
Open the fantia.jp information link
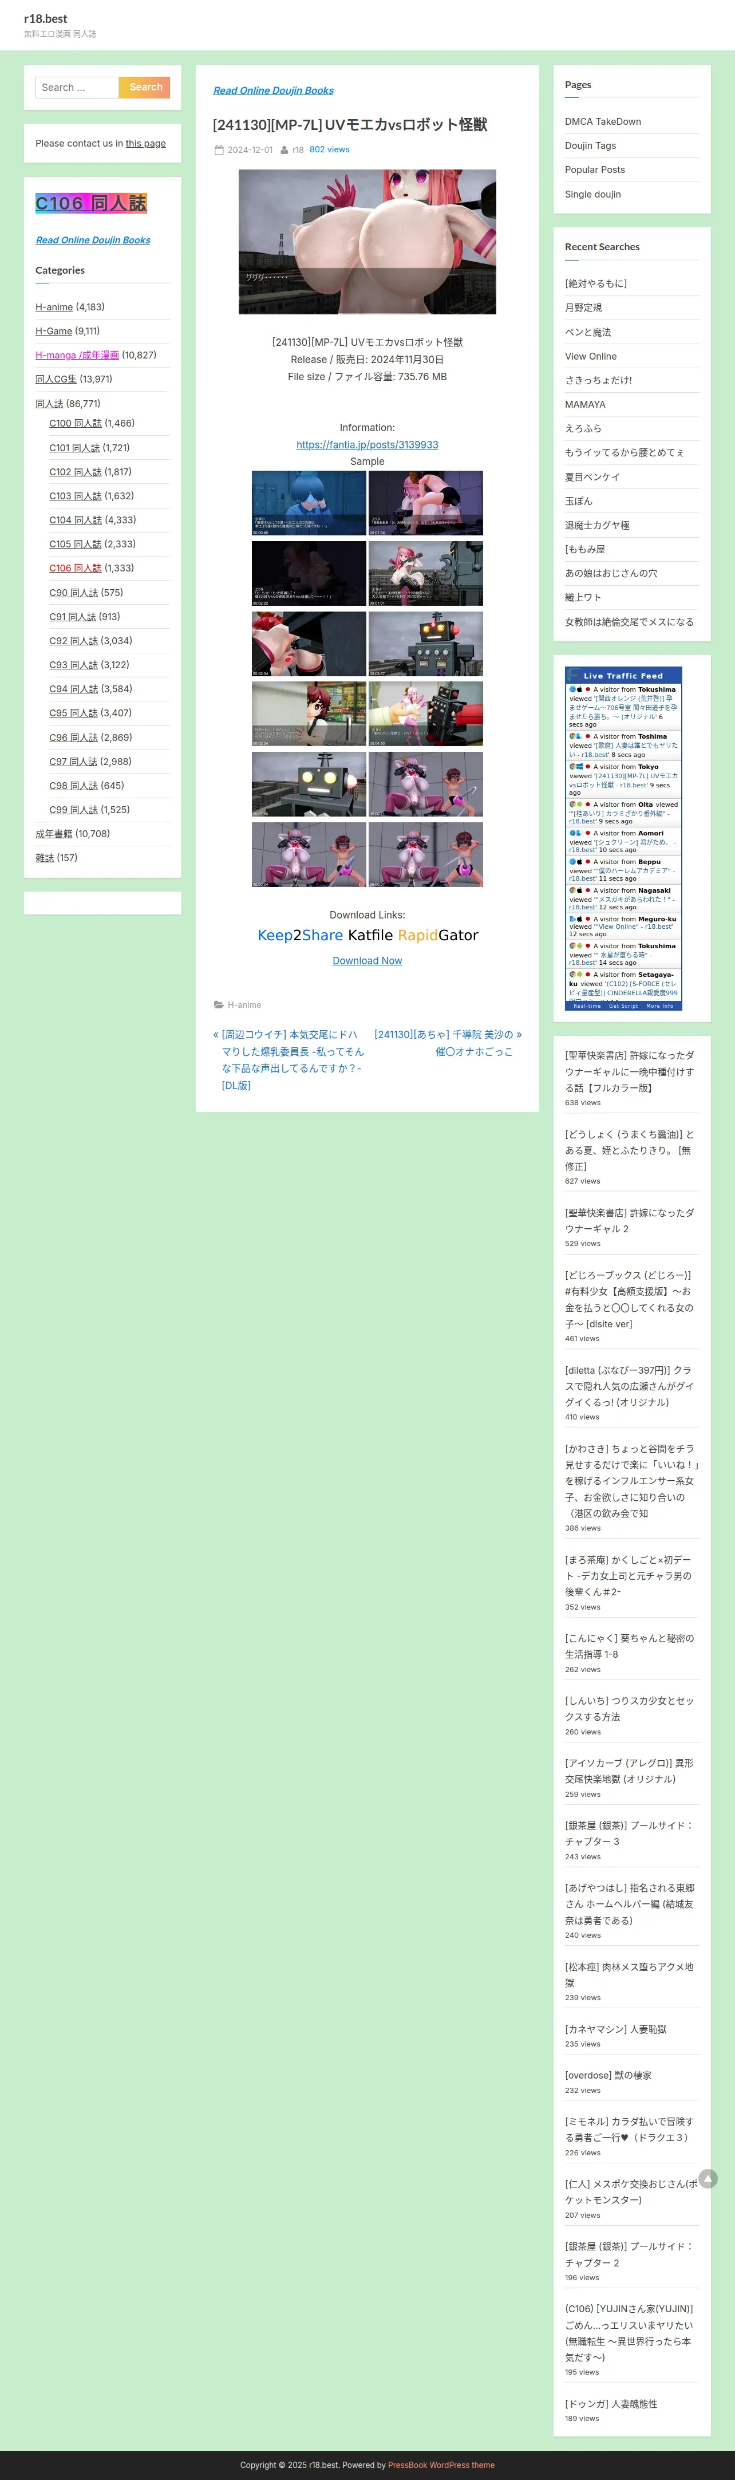(367, 445)
